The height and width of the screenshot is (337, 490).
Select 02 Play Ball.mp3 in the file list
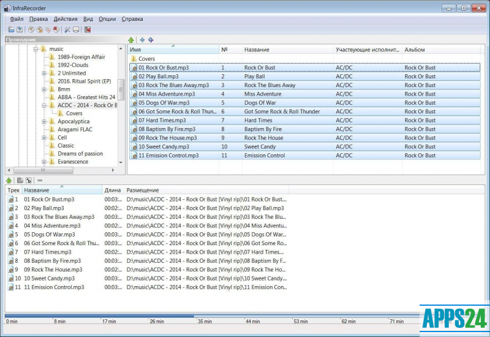[304, 77]
